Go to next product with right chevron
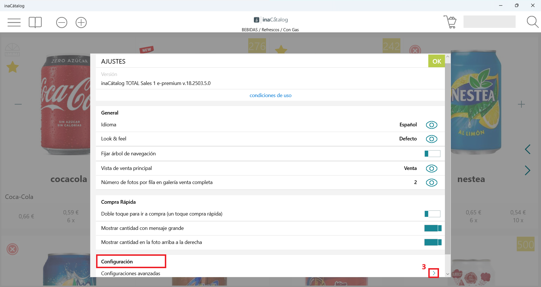Image resolution: width=541 pixels, height=287 pixels. coord(527,170)
